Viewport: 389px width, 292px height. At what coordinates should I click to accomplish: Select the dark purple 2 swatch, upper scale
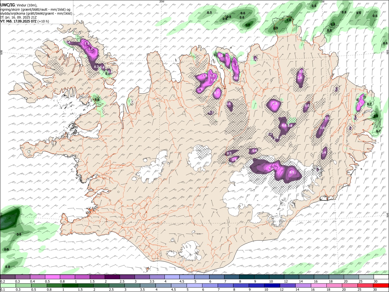click(112, 277)
